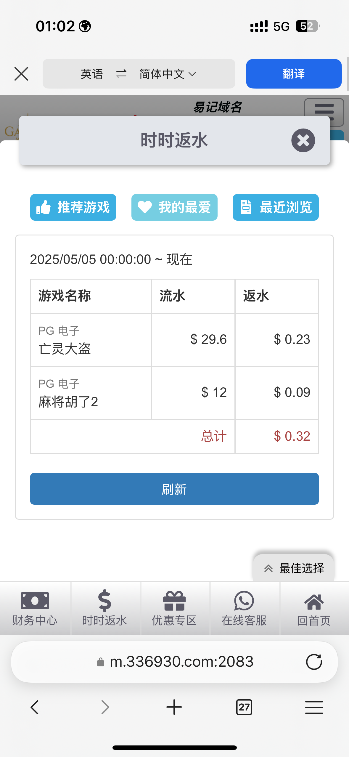Switch to 我的最爱 favorites tab
The height and width of the screenshot is (757, 349).
174,207
